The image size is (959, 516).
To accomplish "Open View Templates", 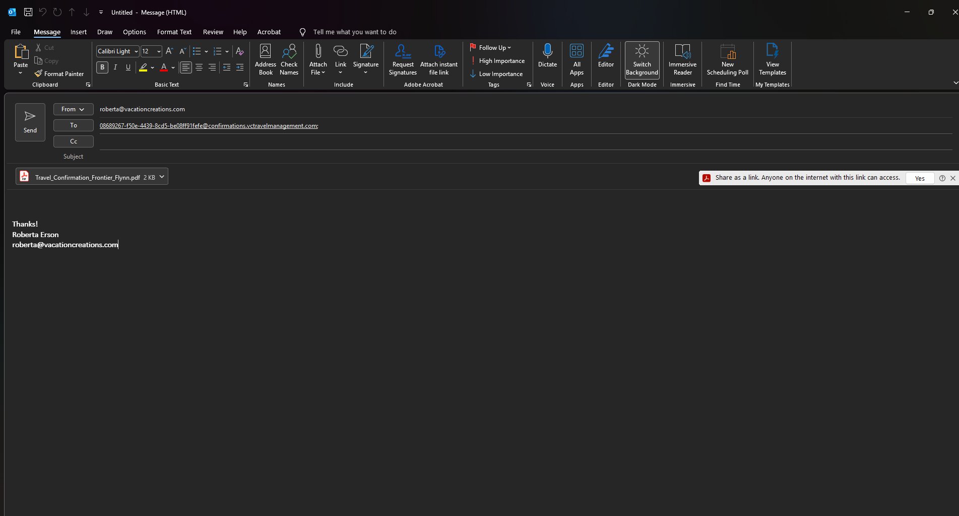I will tap(772, 59).
